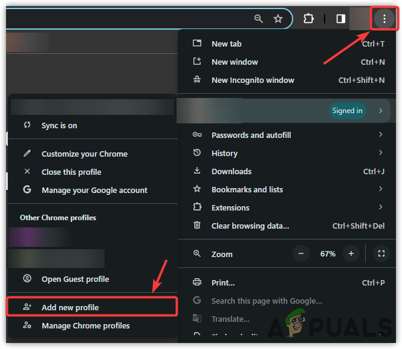This screenshot has width=402, height=349.
Task: Open a New Incognito window
Action: tap(287, 80)
